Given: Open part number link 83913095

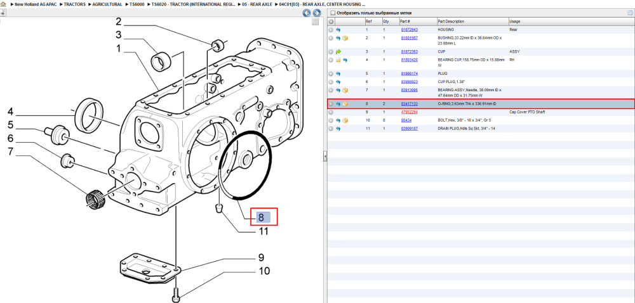Looking at the screenshot, I should point(409,89).
